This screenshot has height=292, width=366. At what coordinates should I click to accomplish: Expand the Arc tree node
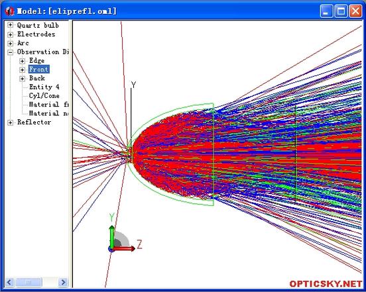tap(10, 43)
